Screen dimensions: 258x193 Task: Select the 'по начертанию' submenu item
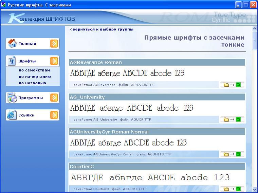click(x=35, y=77)
